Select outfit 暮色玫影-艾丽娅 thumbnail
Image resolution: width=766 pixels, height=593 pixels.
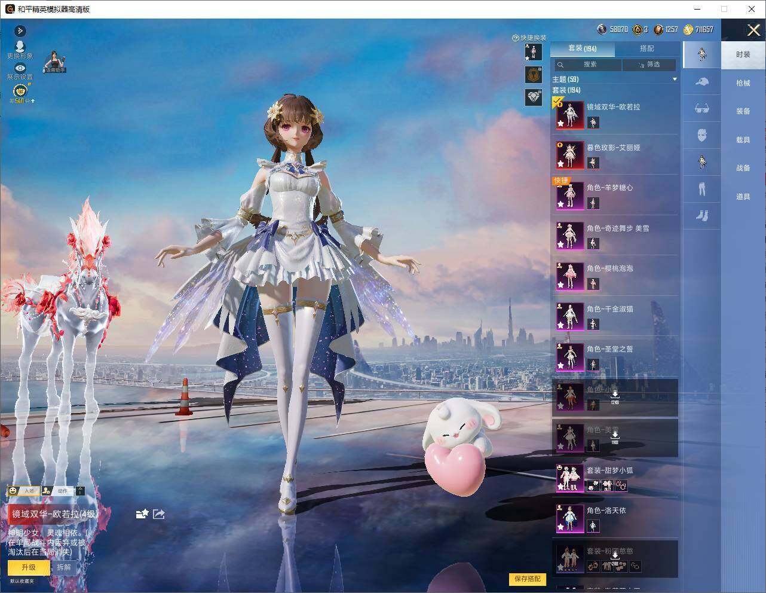[570, 155]
